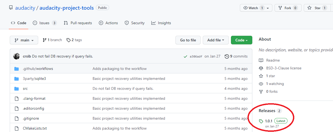Click the star icon in Star button
Image resolution: width=333 pixels, height=132 pixels.
(309, 8)
